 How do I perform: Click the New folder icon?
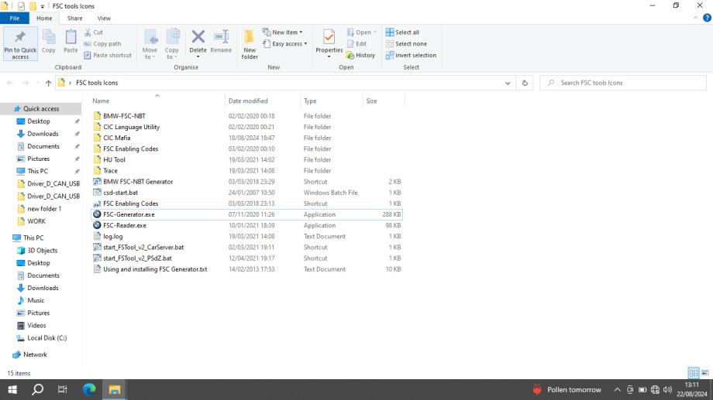point(249,43)
